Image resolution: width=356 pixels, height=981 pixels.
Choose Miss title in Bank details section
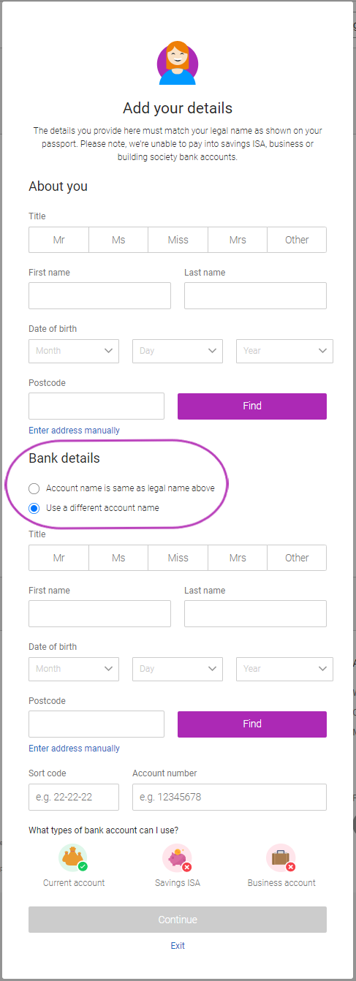coord(178,558)
